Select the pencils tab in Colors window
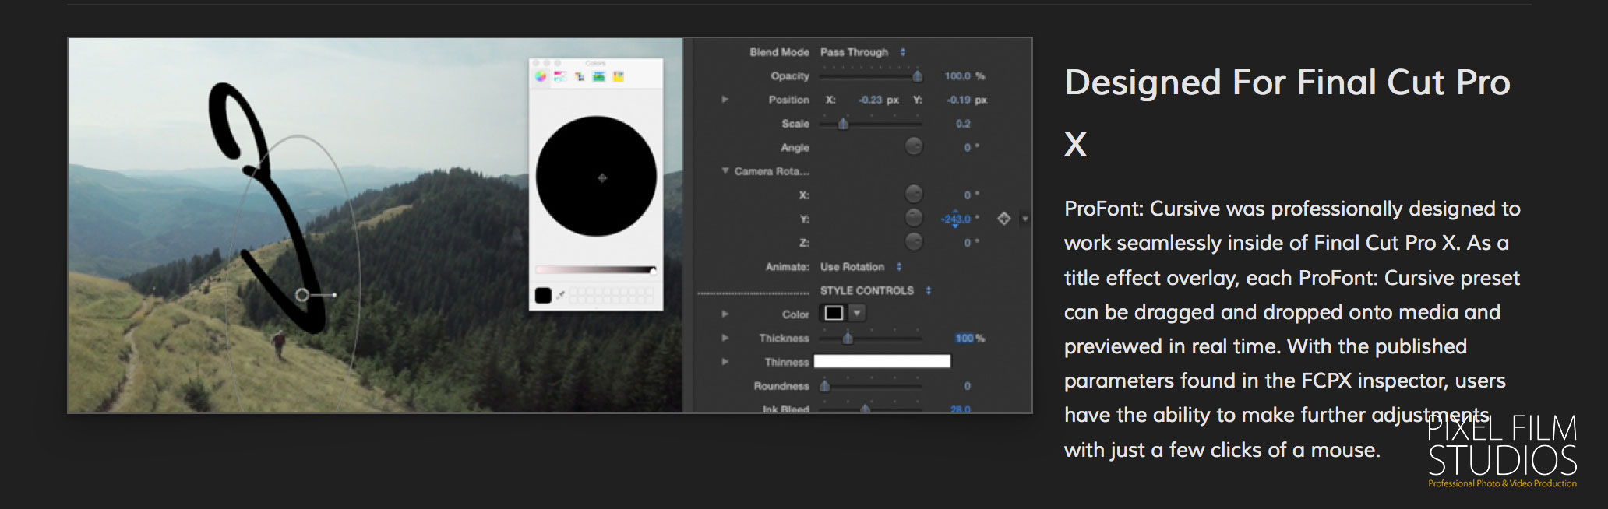 [x=618, y=76]
